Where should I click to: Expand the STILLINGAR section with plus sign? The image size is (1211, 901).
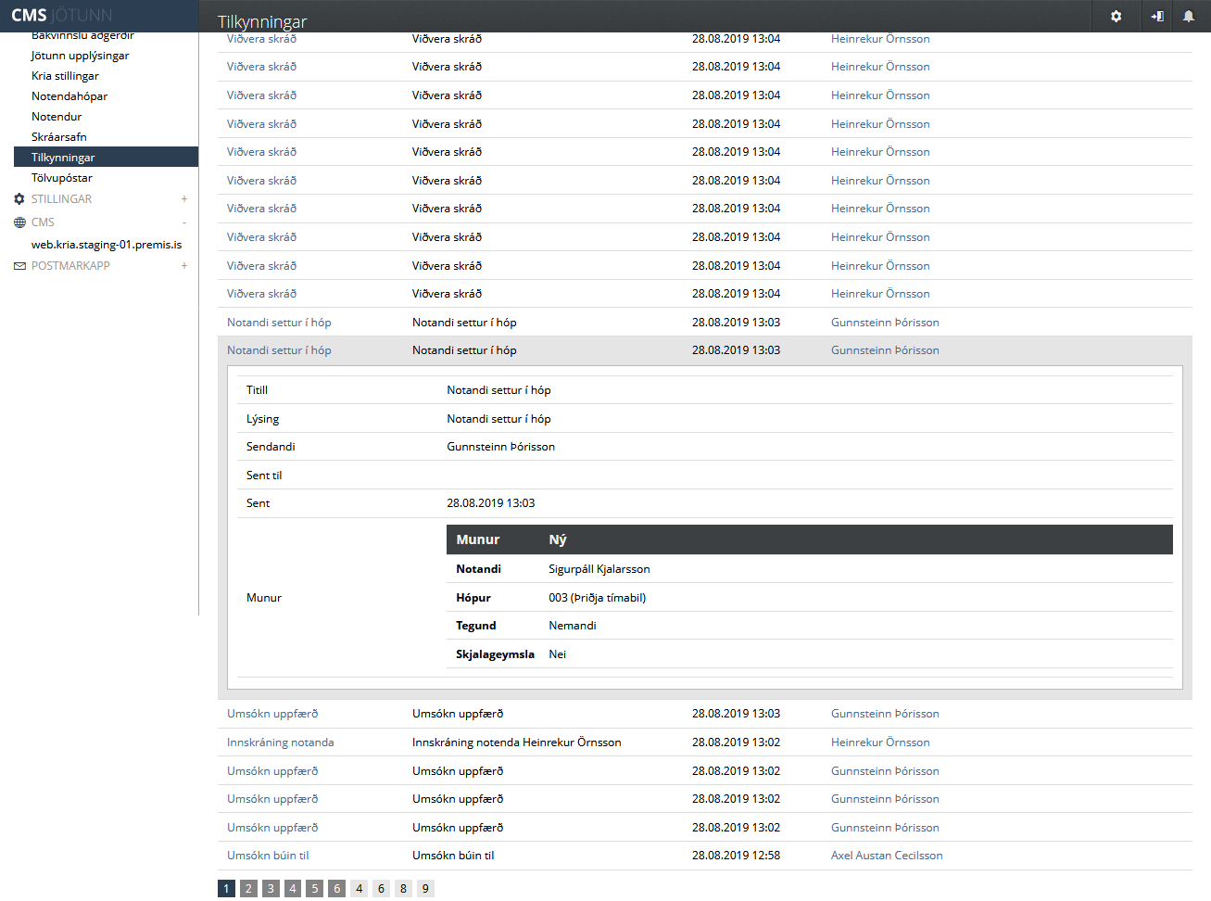tap(184, 199)
